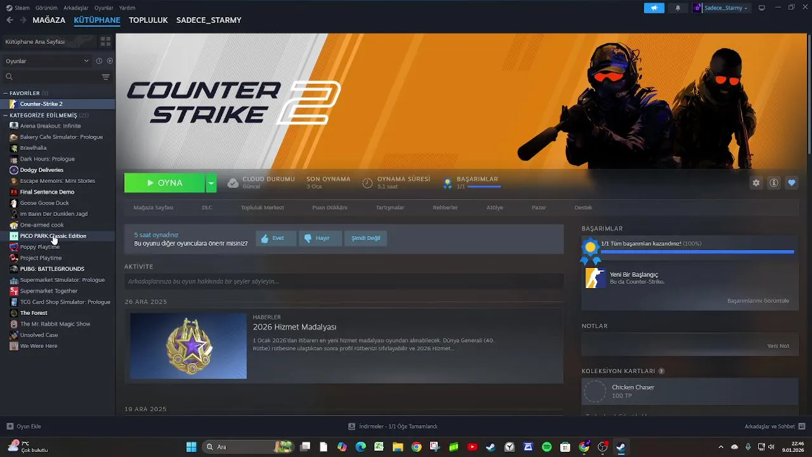This screenshot has height=457, width=812.
Task: Click the activity comment input field
Action: pos(344,281)
